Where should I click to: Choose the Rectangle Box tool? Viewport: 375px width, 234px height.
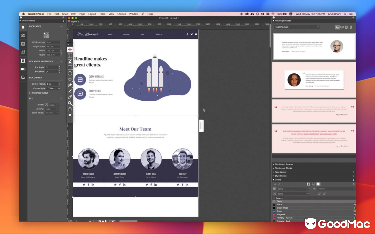pos(70,67)
